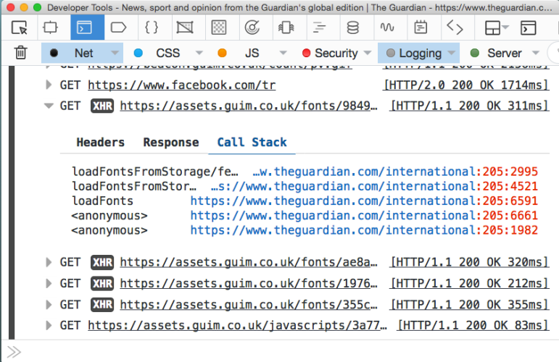Open the Inspector panel
The width and height of the screenshot is (559, 362).
(50, 28)
